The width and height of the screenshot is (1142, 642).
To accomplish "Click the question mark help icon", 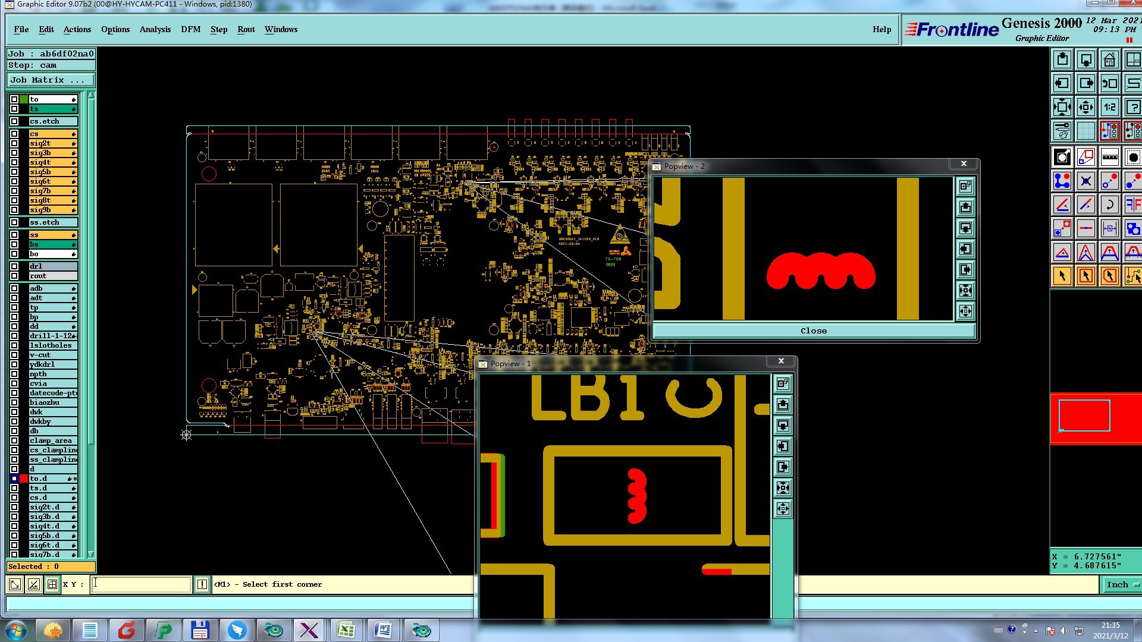I will point(1132,107).
